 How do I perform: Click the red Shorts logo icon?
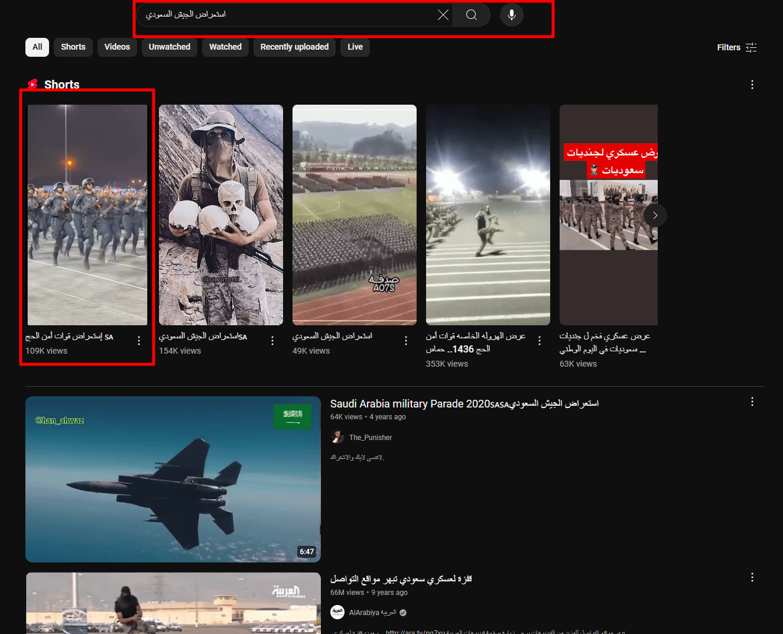click(x=33, y=85)
